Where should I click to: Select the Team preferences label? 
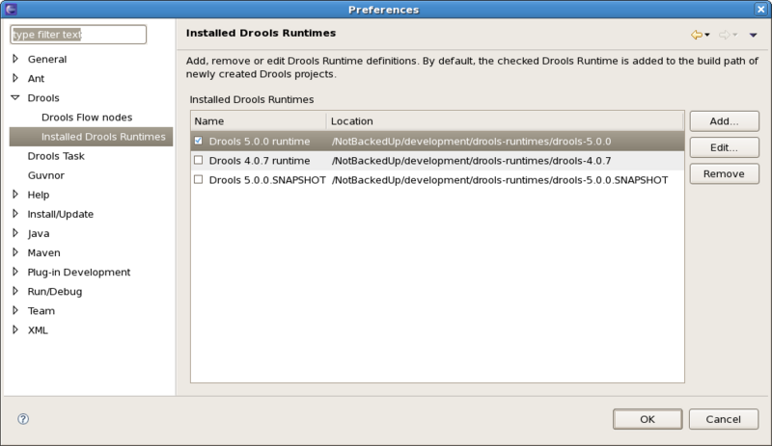click(x=41, y=311)
